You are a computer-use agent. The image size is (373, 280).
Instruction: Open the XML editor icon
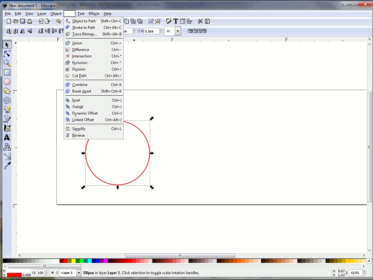pyautogui.click(x=183, y=21)
